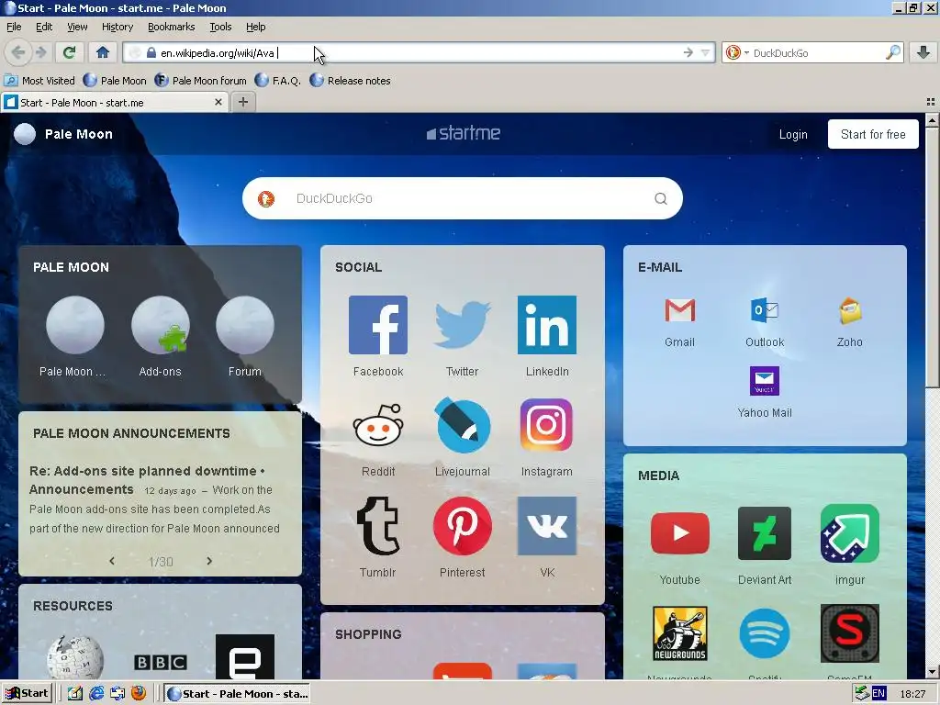Open the Pale Moon forum bookmark
The image size is (940, 705).
200,81
